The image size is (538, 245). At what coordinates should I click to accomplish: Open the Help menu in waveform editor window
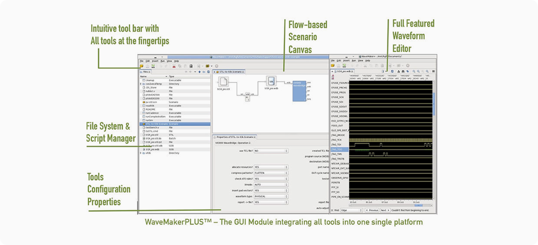(368, 61)
